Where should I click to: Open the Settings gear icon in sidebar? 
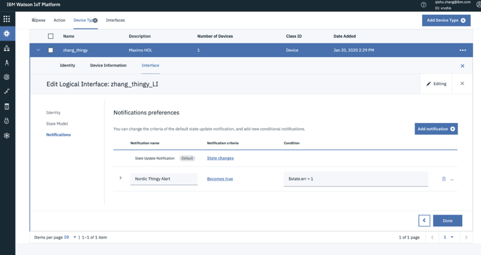[x=6, y=135]
